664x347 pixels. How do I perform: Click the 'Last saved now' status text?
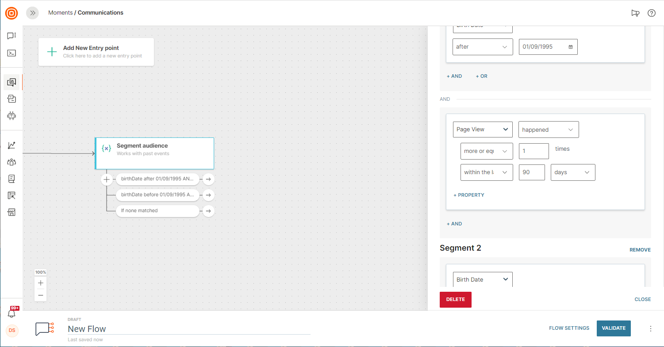(x=85, y=339)
